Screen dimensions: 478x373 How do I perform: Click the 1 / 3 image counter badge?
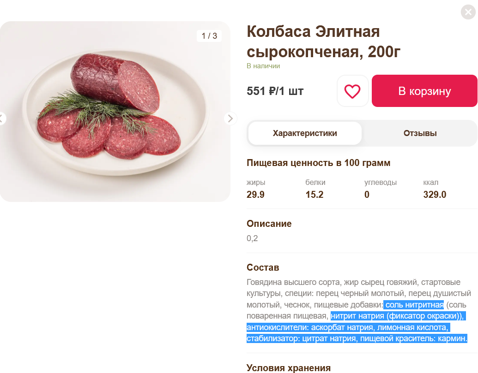click(209, 36)
